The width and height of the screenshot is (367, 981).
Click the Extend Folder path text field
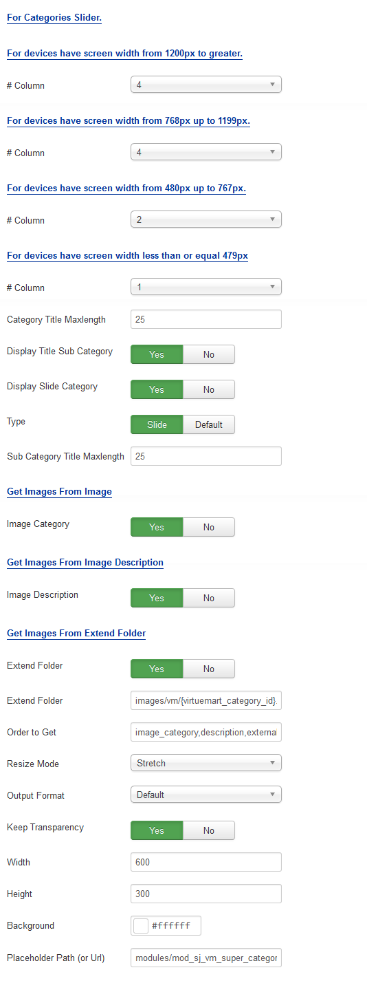(206, 700)
